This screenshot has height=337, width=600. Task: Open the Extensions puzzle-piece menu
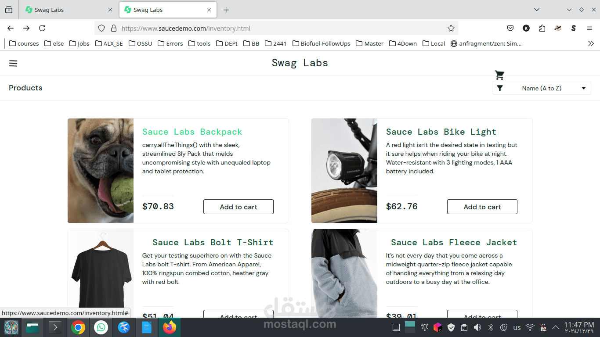coord(542,28)
